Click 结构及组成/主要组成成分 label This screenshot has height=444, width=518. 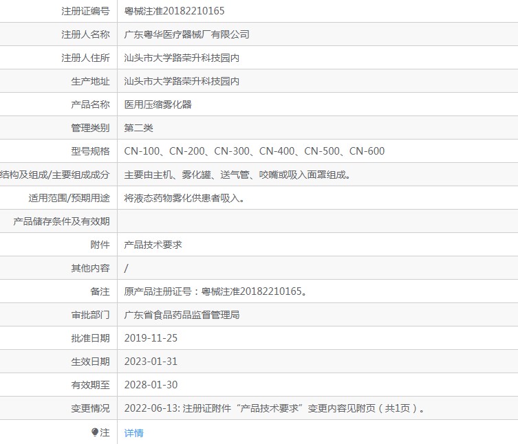pos(55,175)
